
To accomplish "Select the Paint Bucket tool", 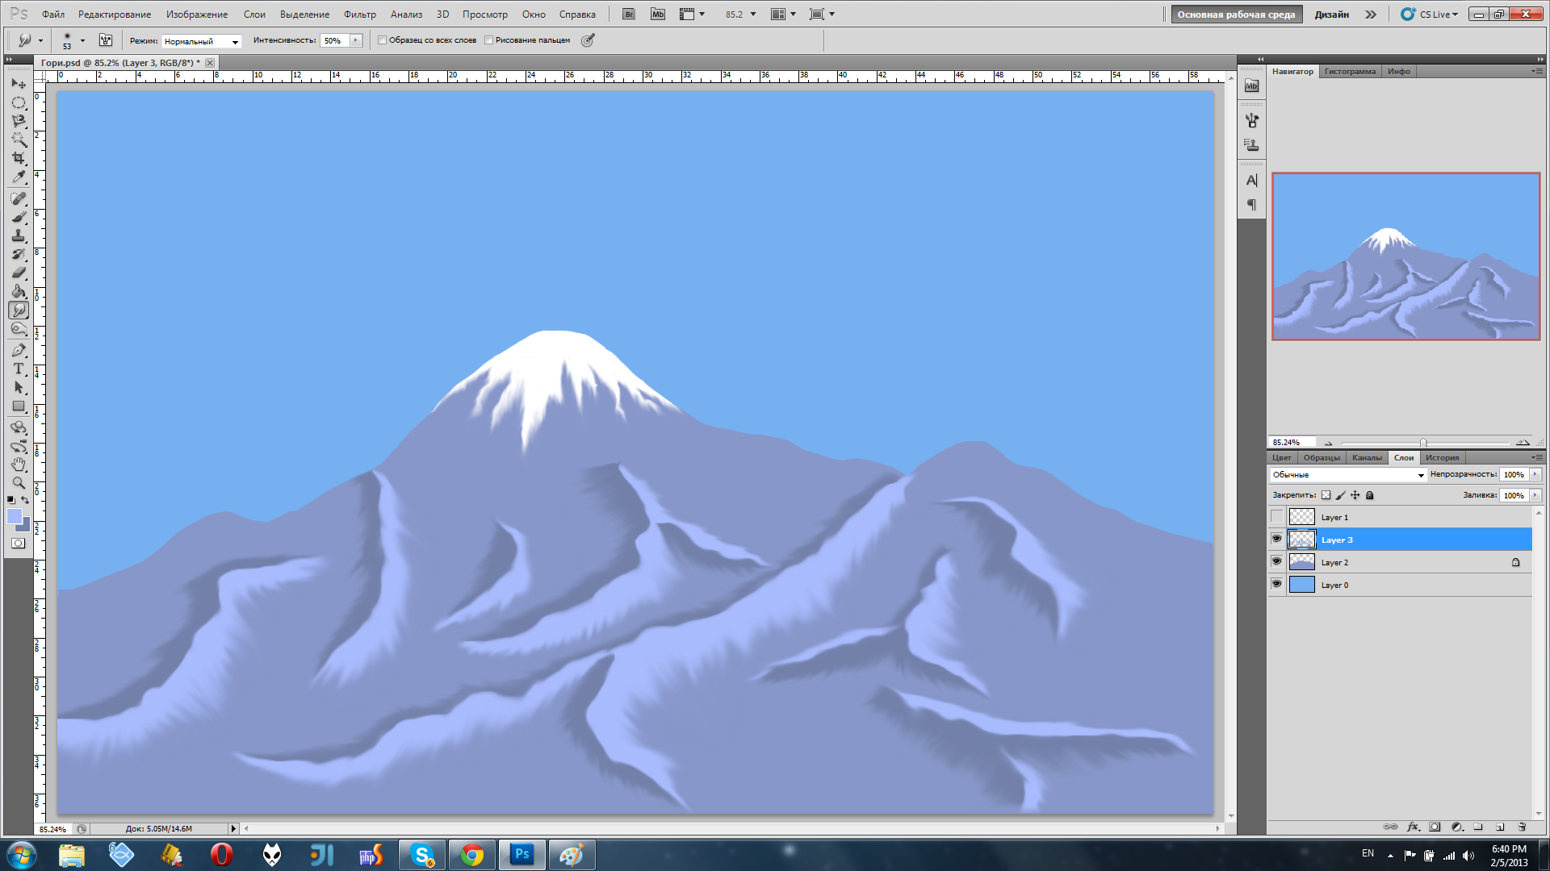I will click(x=19, y=291).
